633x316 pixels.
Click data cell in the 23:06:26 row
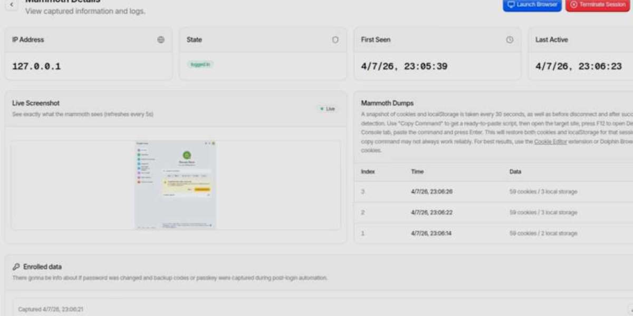pos(543,192)
